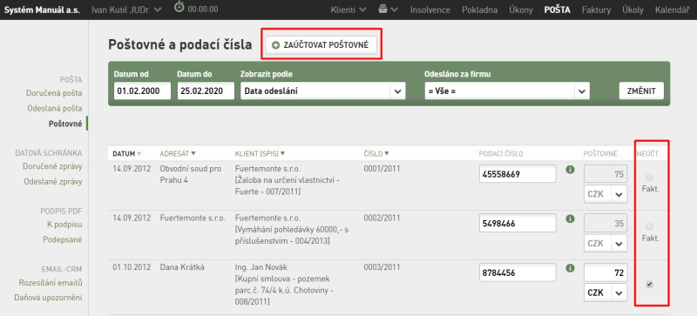Screen dimensions: 697x316
Task: Show info icon beside 5498466
Action: [571, 219]
